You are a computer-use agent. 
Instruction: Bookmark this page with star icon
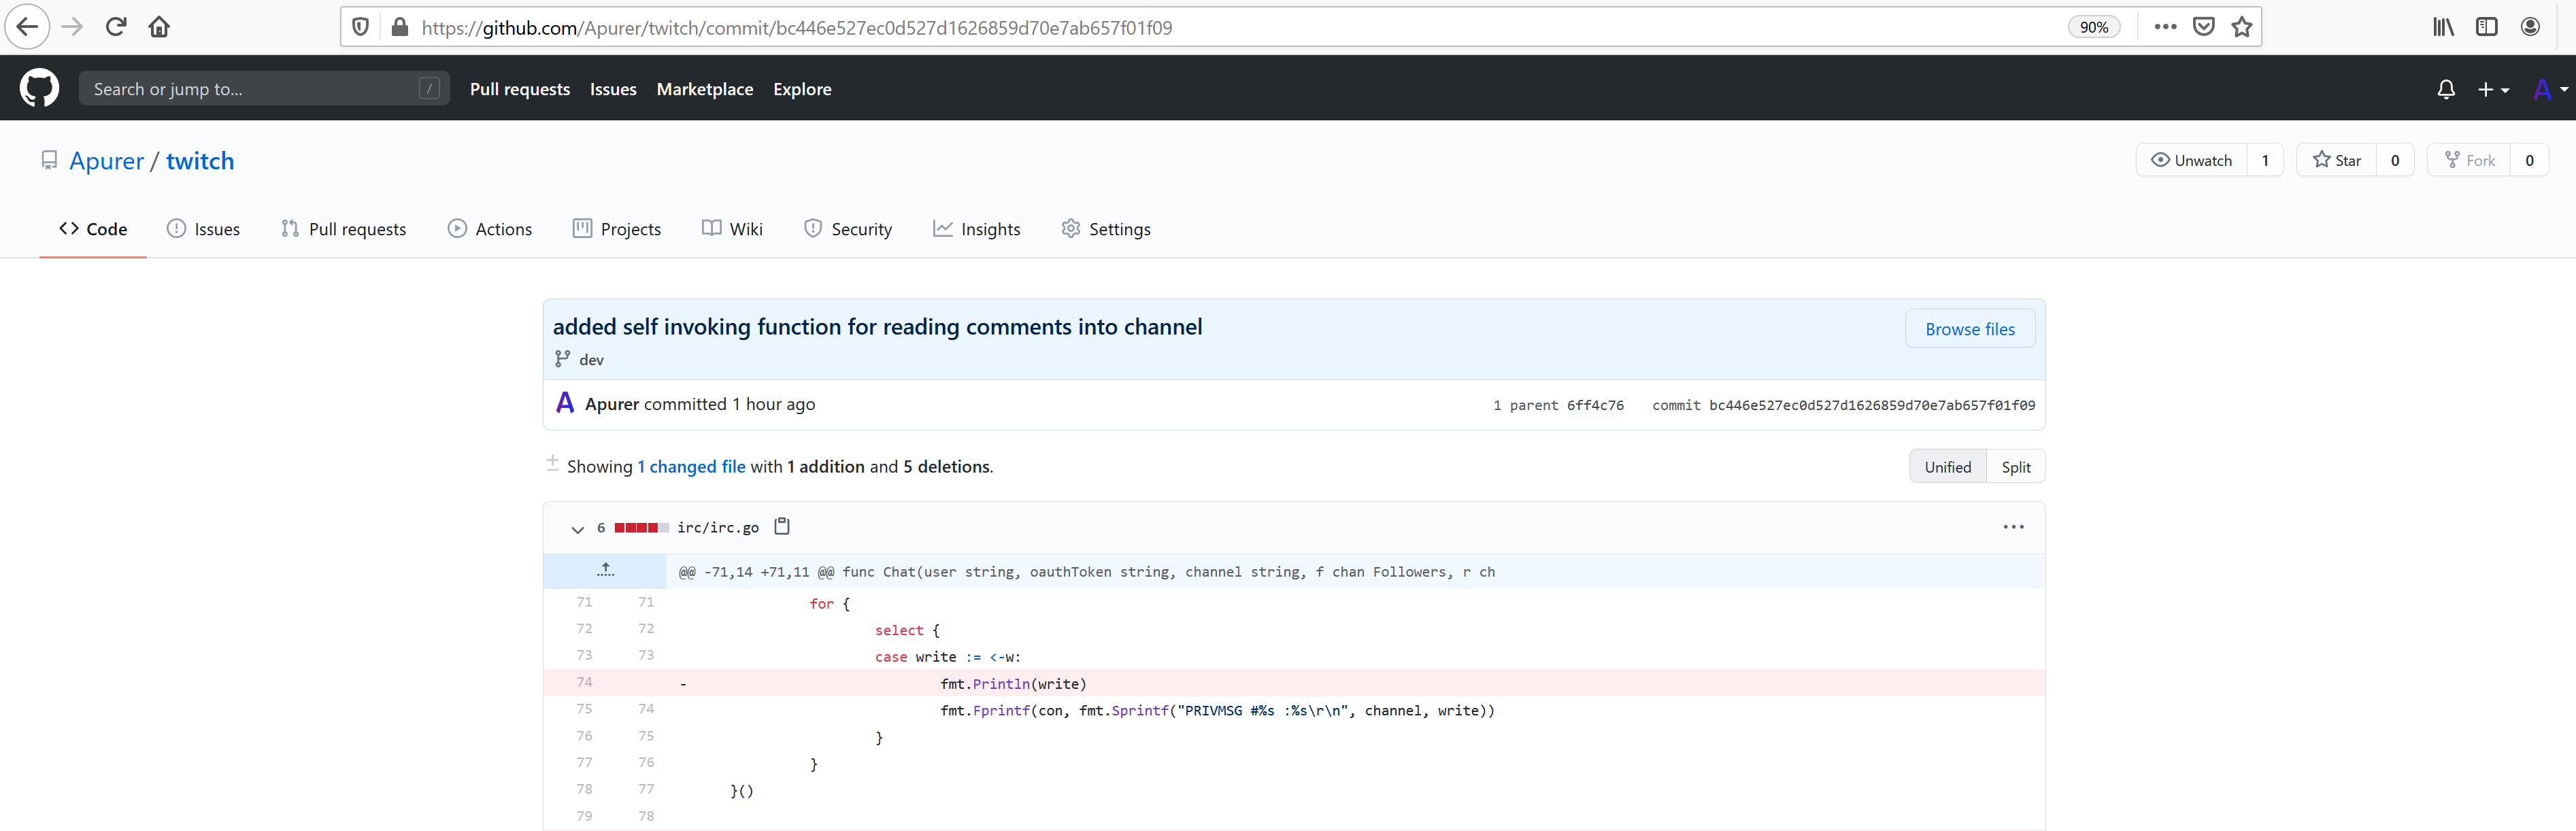[2241, 27]
